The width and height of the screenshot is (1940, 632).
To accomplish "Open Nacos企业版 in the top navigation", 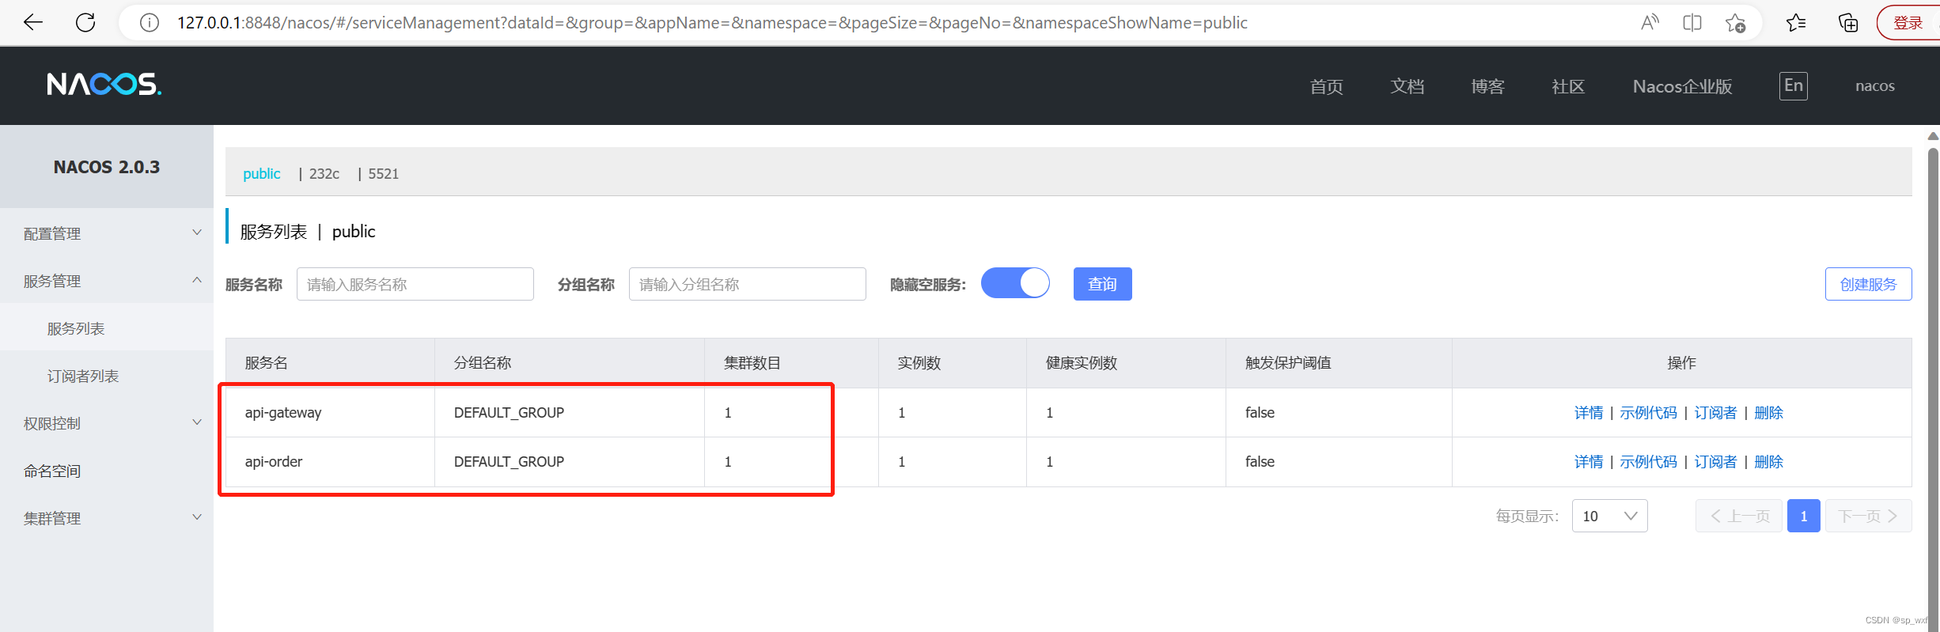I will click(x=1683, y=86).
